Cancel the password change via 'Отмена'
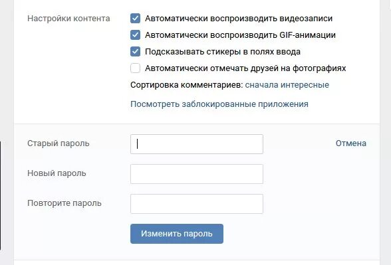Image resolution: width=391 pixels, height=265 pixels. [x=351, y=143]
